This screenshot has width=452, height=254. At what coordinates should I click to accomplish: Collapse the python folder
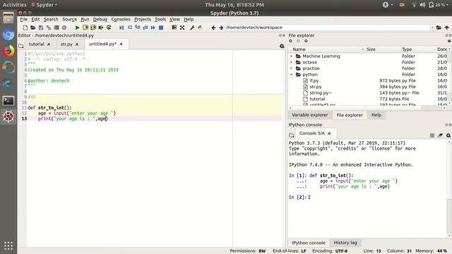click(x=291, y=74)
